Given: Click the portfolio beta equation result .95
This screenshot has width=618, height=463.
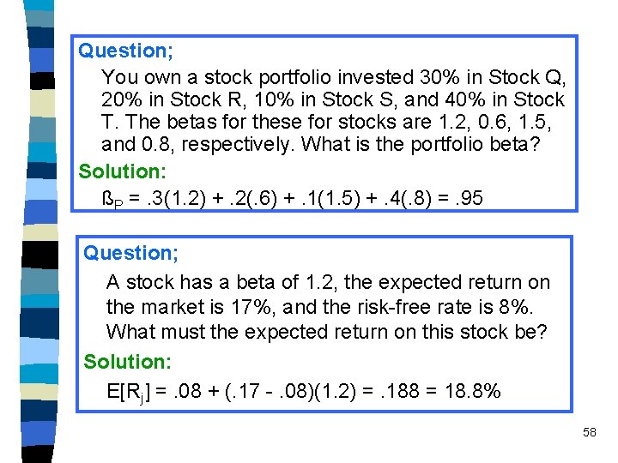Looking at the screenshot, I should [469, 198].
